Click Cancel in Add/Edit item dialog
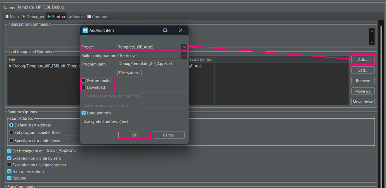The width and height of the screenshot is (386, 188). tap(168, 135)
